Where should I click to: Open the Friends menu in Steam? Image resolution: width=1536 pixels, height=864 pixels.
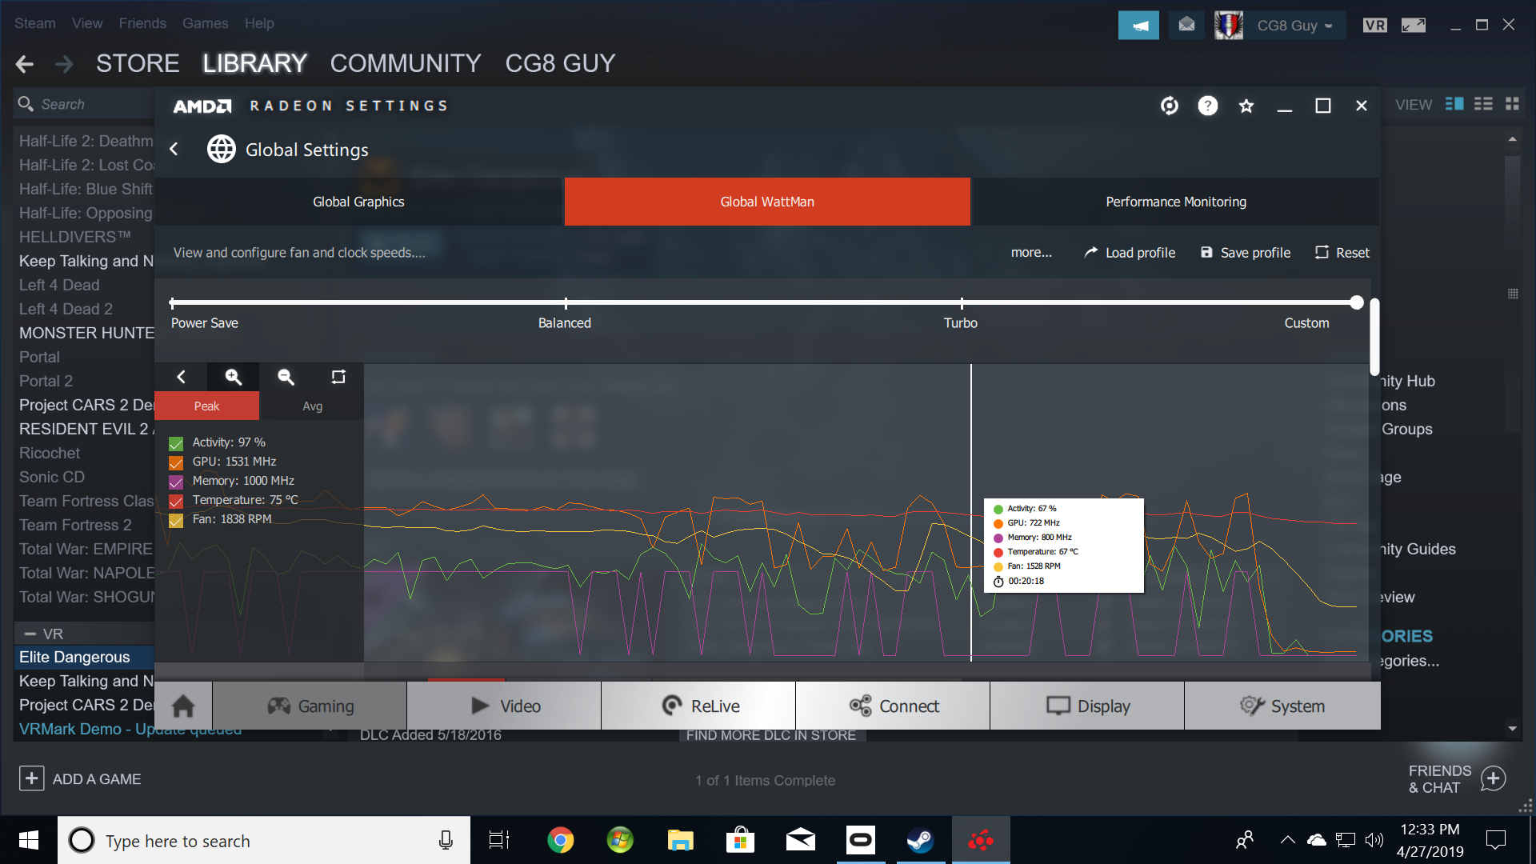click(x=142, y=23)
